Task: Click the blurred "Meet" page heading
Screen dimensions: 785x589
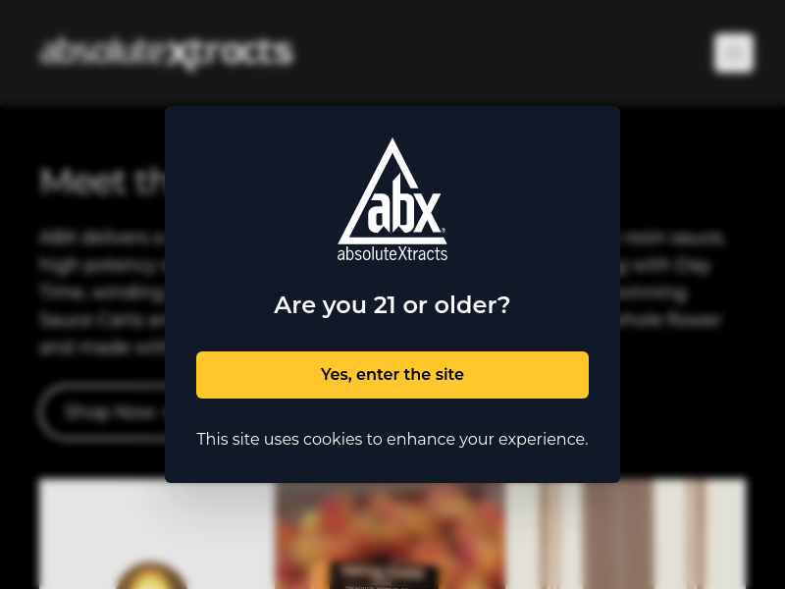Action: [x=98, y=182]
